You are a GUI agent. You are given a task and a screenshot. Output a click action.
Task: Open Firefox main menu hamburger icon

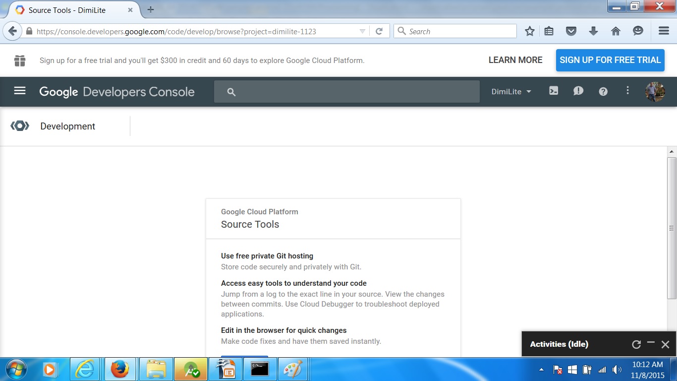point(664,31)
